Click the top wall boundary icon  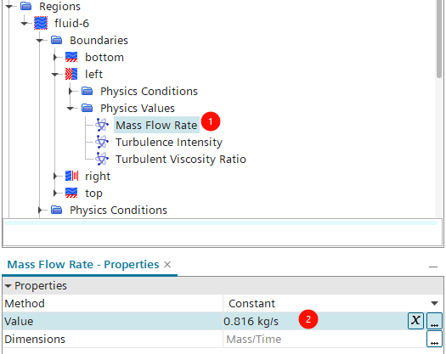(x=71, y=193)
